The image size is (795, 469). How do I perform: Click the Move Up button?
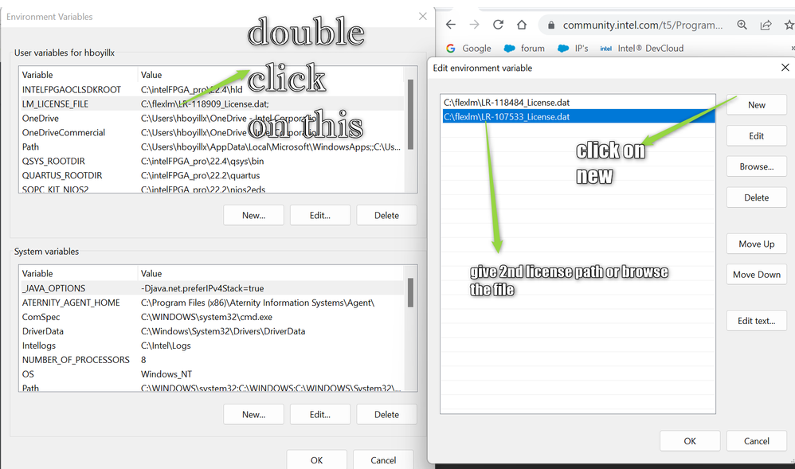click(x=757, y=244)
